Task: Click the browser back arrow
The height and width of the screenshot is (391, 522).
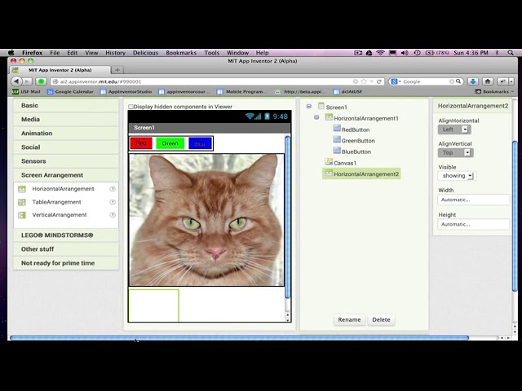Action: tap(16, 81)
